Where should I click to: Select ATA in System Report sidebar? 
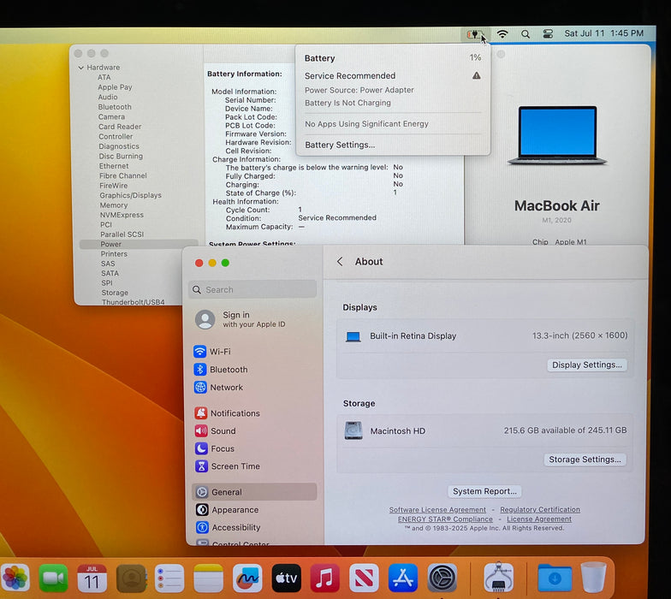click(x=104, y=77)
